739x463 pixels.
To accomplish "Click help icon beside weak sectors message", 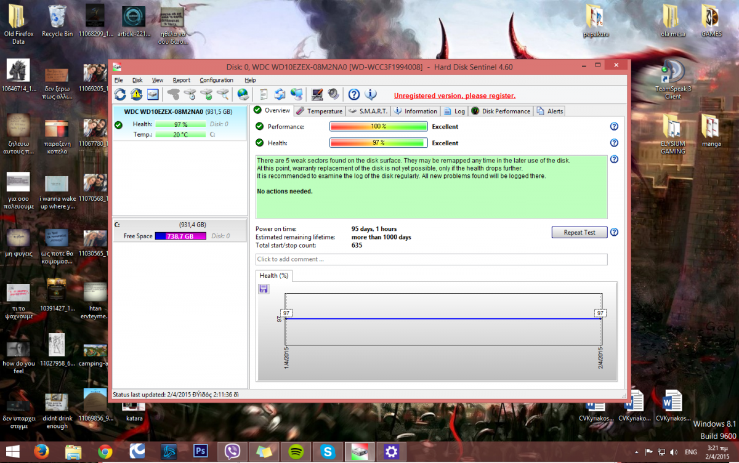I will pyautogui.click(x=614, y=159).
